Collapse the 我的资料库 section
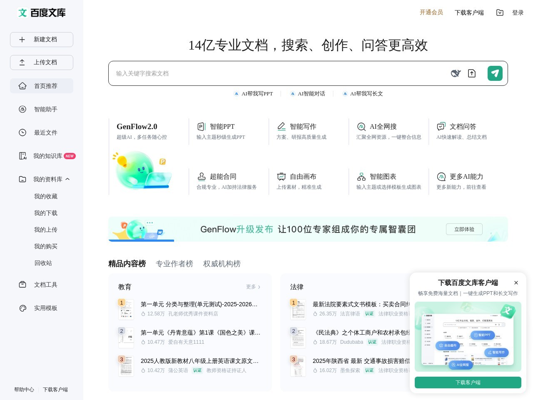533x400 pixels. 67,179
